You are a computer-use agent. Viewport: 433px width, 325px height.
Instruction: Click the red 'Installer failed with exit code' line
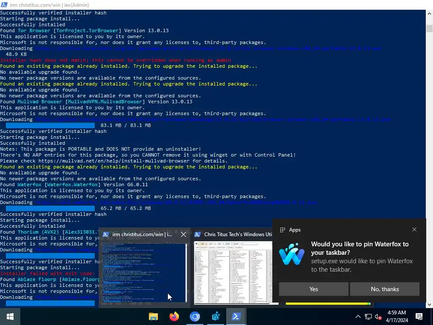(x=50, y=273)
